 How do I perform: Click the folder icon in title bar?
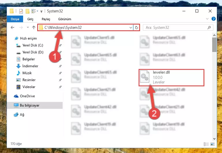click(x=12, y=11)
